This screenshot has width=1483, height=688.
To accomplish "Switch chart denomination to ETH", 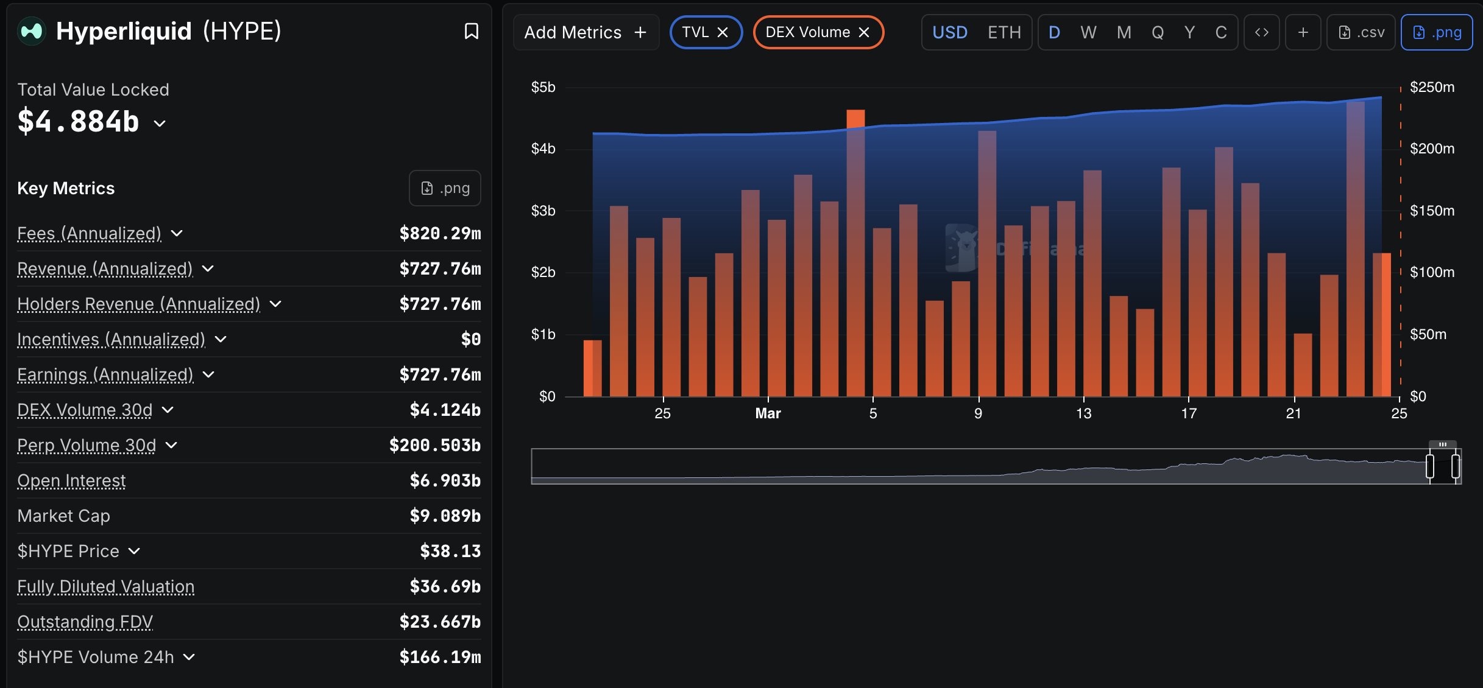I will tap(1004, 32).
